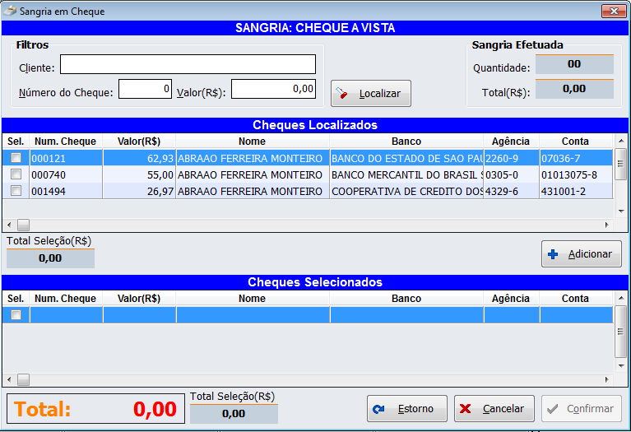Click right arrow of Cheques Selecionados horizontal scrollbar
This screenshot has height=432, width=631.
tap(608, 380)
